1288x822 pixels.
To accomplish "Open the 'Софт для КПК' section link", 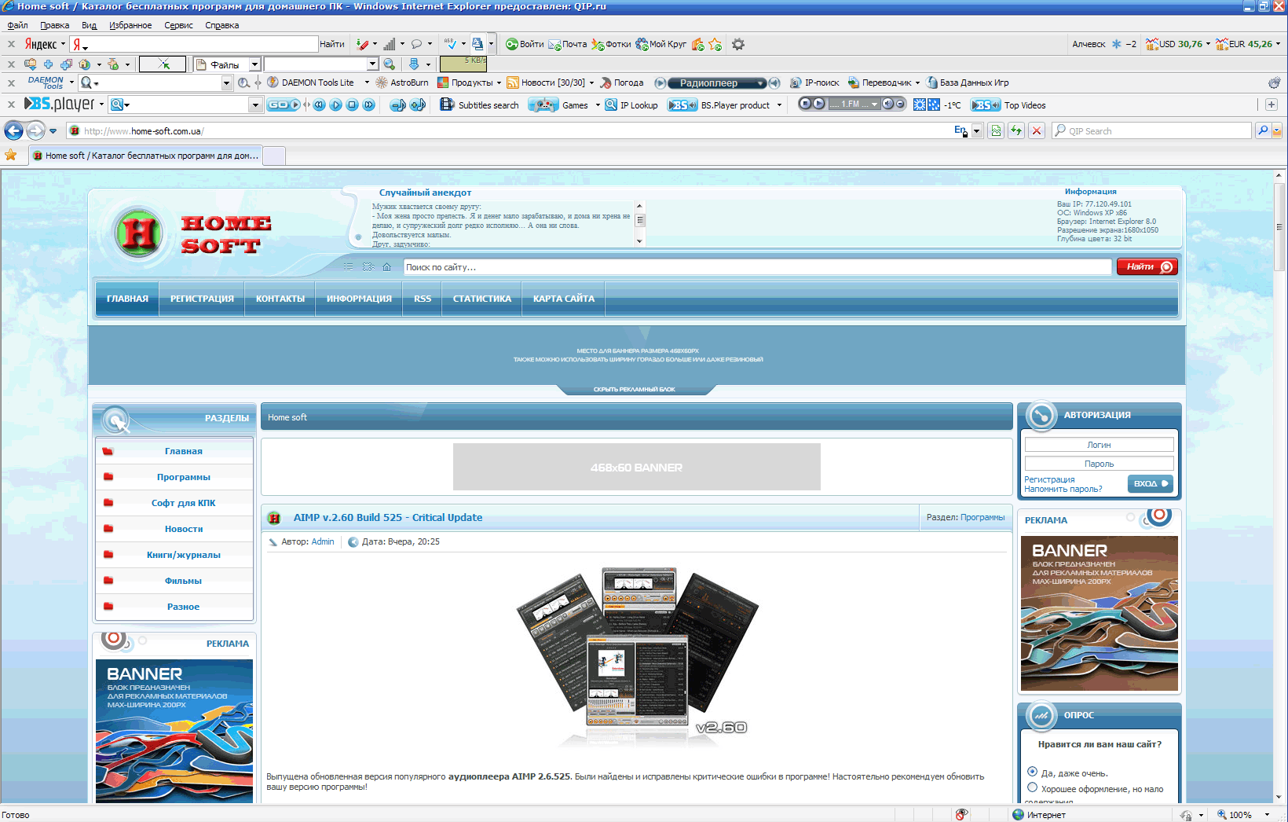I will [183, 503].
